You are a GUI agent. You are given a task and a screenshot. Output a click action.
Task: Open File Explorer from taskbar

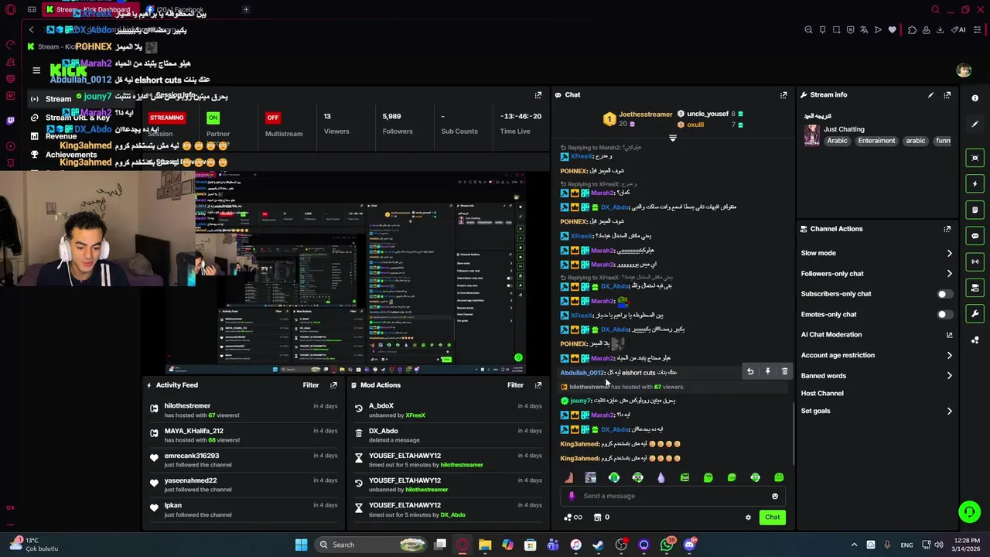[x=485, y=545]
